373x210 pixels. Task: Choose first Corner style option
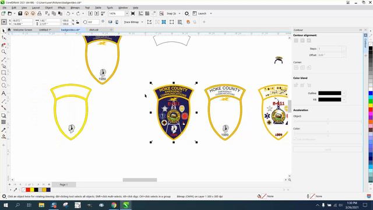296,68
